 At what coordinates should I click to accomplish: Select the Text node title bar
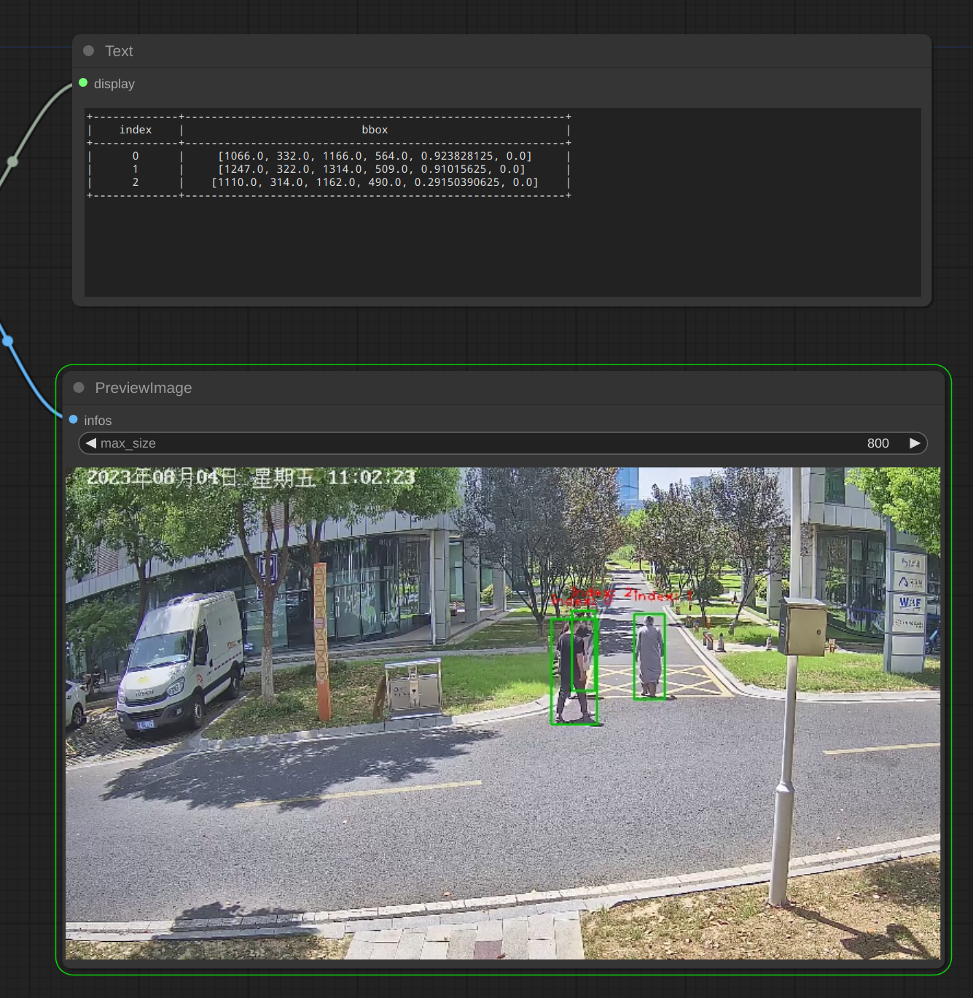click(x=502, y=51)
